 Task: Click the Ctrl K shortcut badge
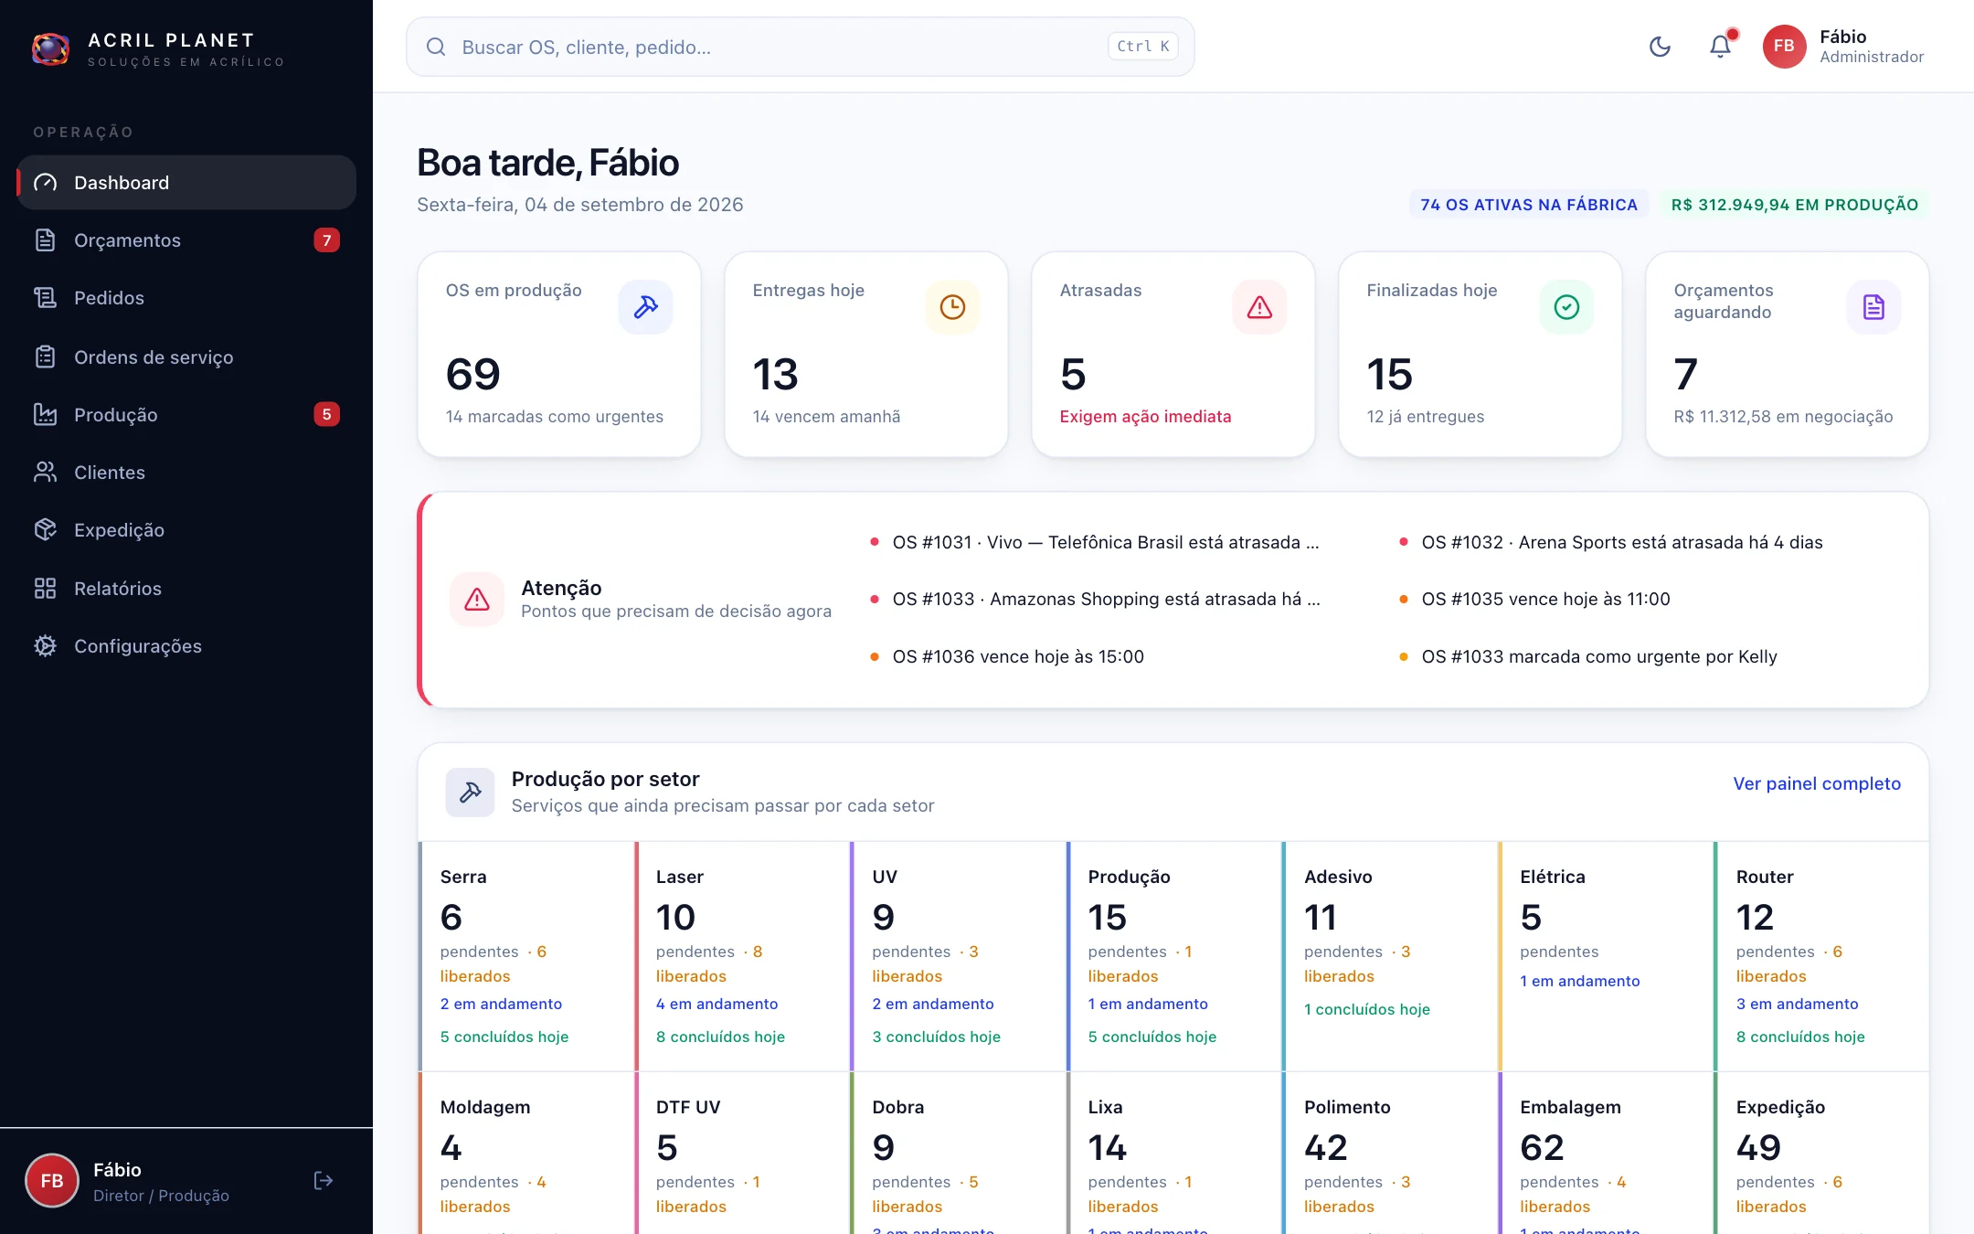coord(1142,47)
